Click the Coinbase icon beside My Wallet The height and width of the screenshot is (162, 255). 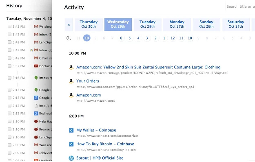[x=71, y=130]
